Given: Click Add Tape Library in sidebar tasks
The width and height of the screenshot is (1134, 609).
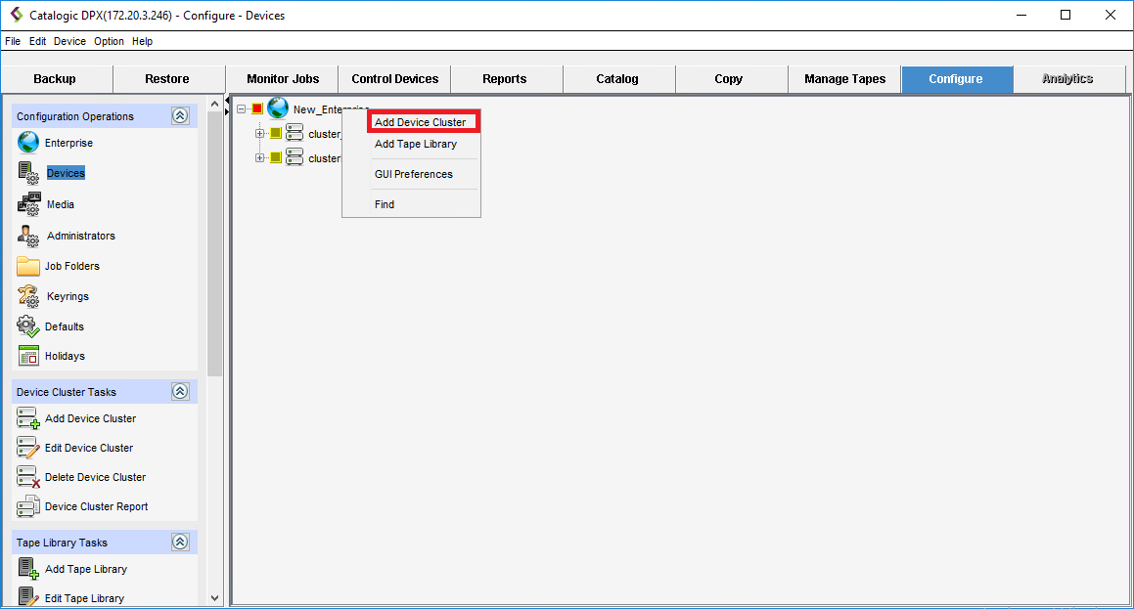Looking at the screenshot, I should coord(86,569).
